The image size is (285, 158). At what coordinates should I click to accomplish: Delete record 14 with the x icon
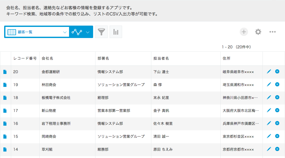277,149
